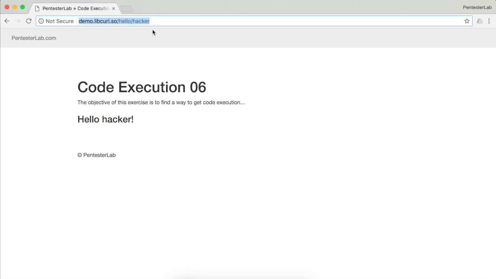Click the browser forward arrow
Screen dimensions: 496x279
point(17,21)
